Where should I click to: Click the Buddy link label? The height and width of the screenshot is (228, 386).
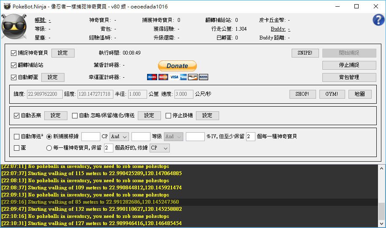point(278,29)
